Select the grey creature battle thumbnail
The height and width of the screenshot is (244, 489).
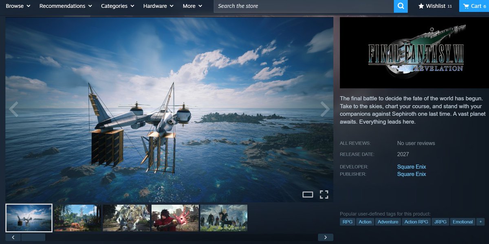click(x=126, y=218)
